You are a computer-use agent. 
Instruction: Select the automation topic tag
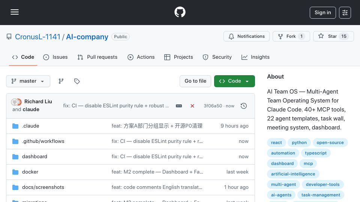tap(283, 153)
